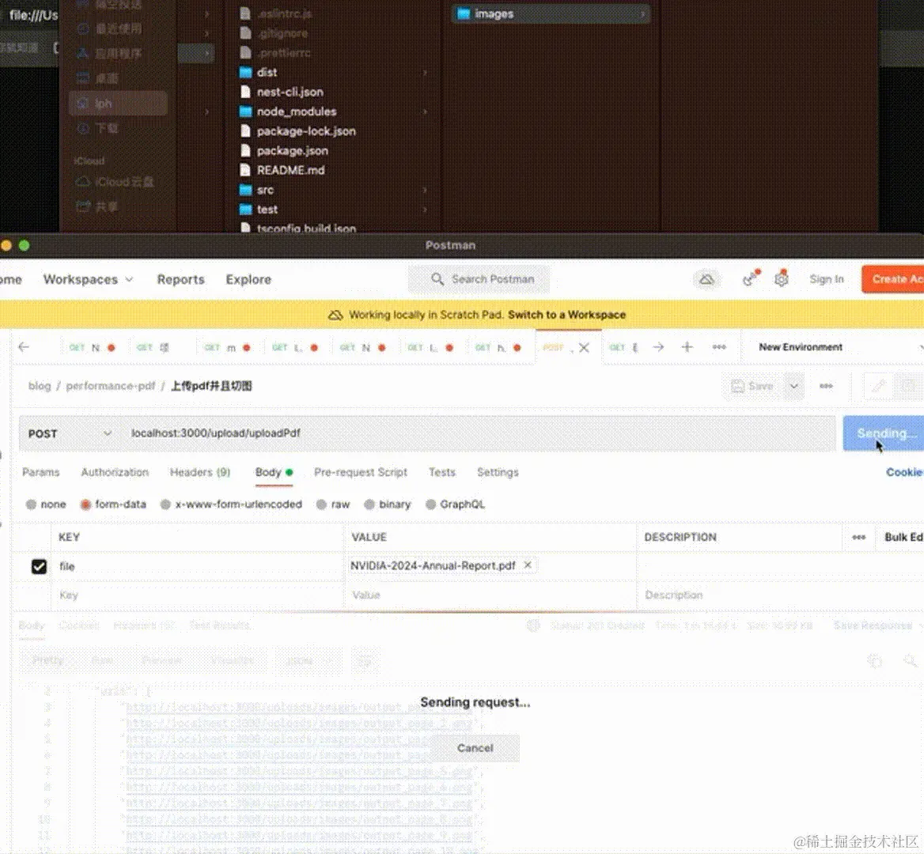Cancel the sending request
The width and height of the screenshot is (924, 854).
475,747
